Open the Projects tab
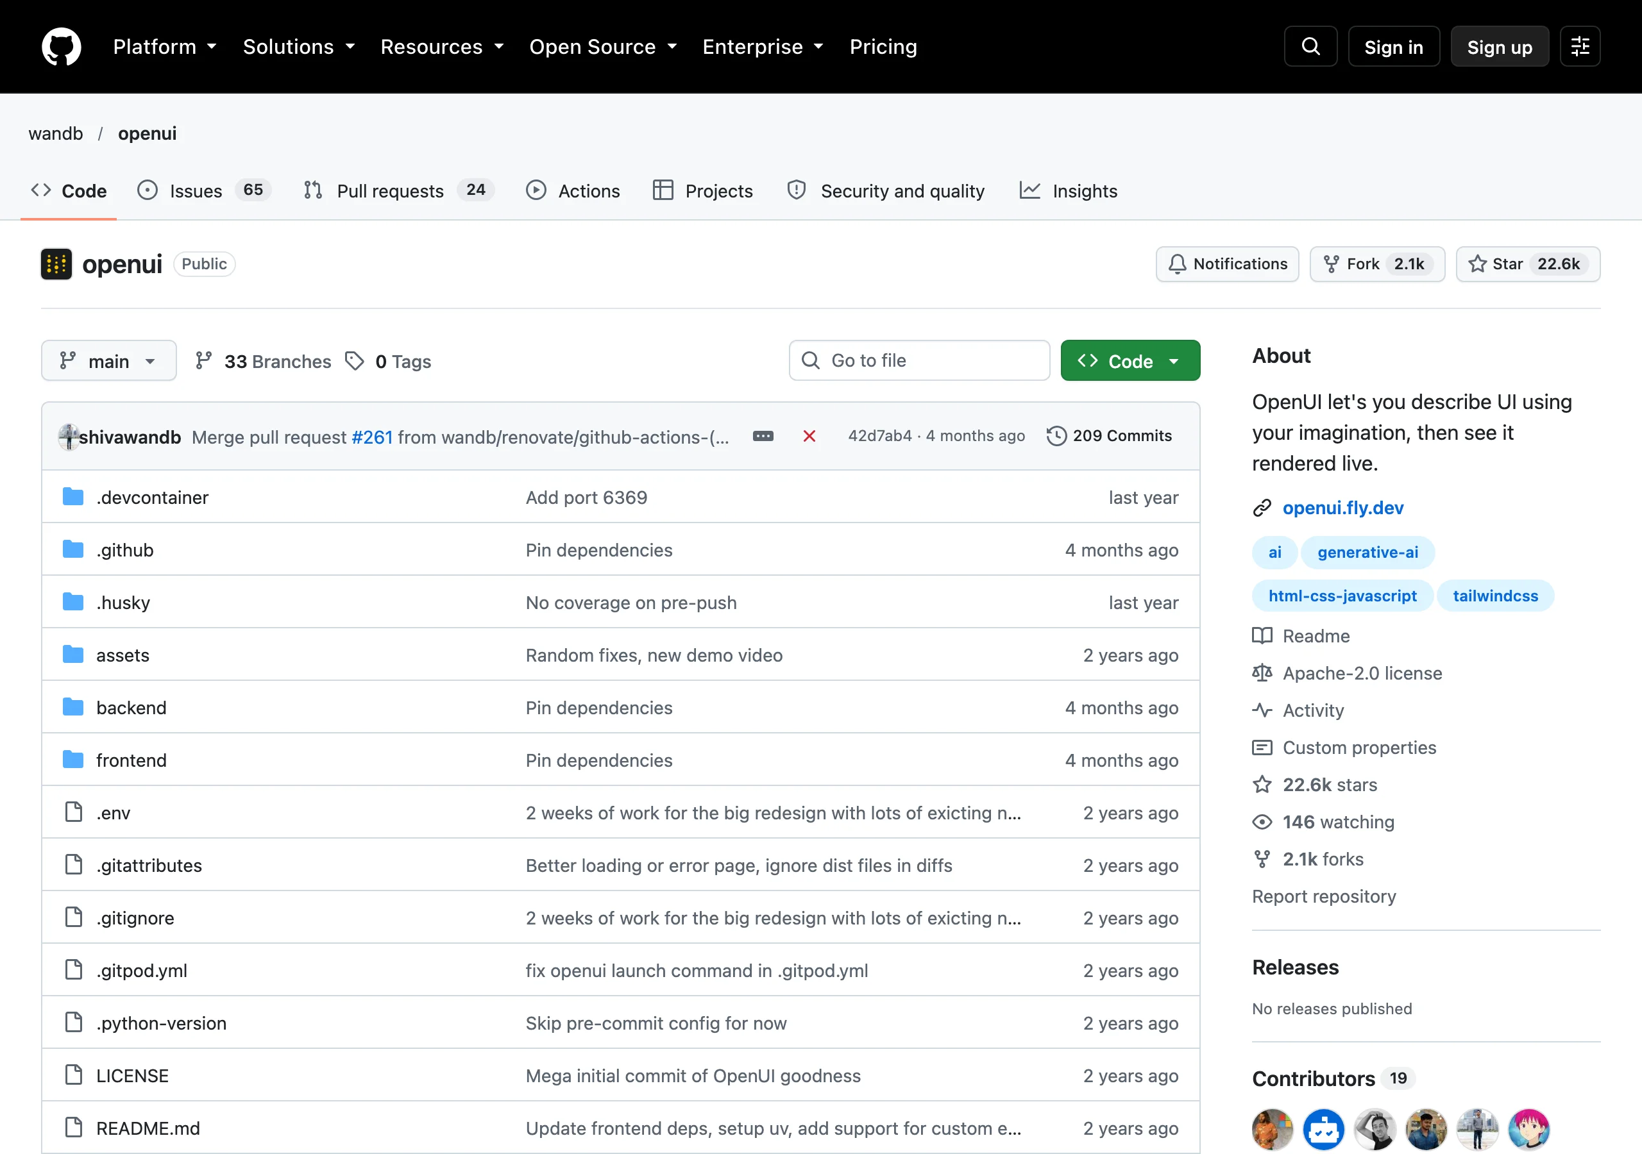Image resolution: width=1642 pixels, height=1154 pixels. click(703, 190)
